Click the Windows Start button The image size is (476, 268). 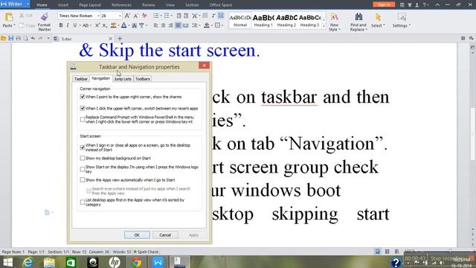(7, 262)
